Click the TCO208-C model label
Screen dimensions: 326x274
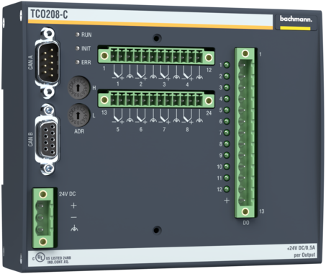pos(49,14)
